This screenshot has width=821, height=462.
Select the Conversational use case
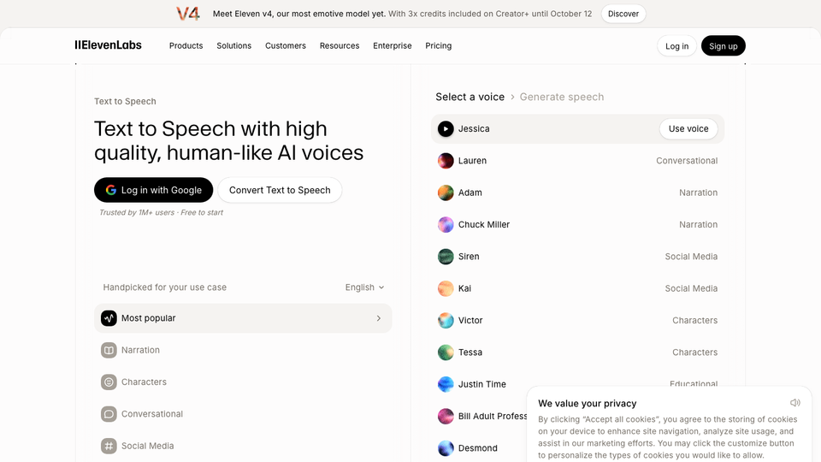click(x=243, y=414)
